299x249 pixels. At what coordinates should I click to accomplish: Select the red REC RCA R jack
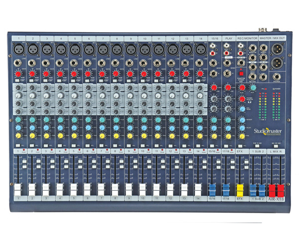click(x=241, y=53)
